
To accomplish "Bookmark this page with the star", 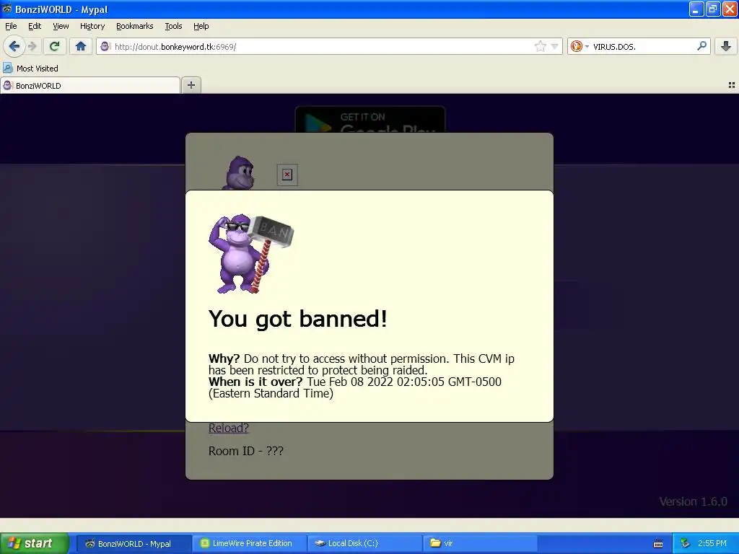I will click(x=540, y=46).
